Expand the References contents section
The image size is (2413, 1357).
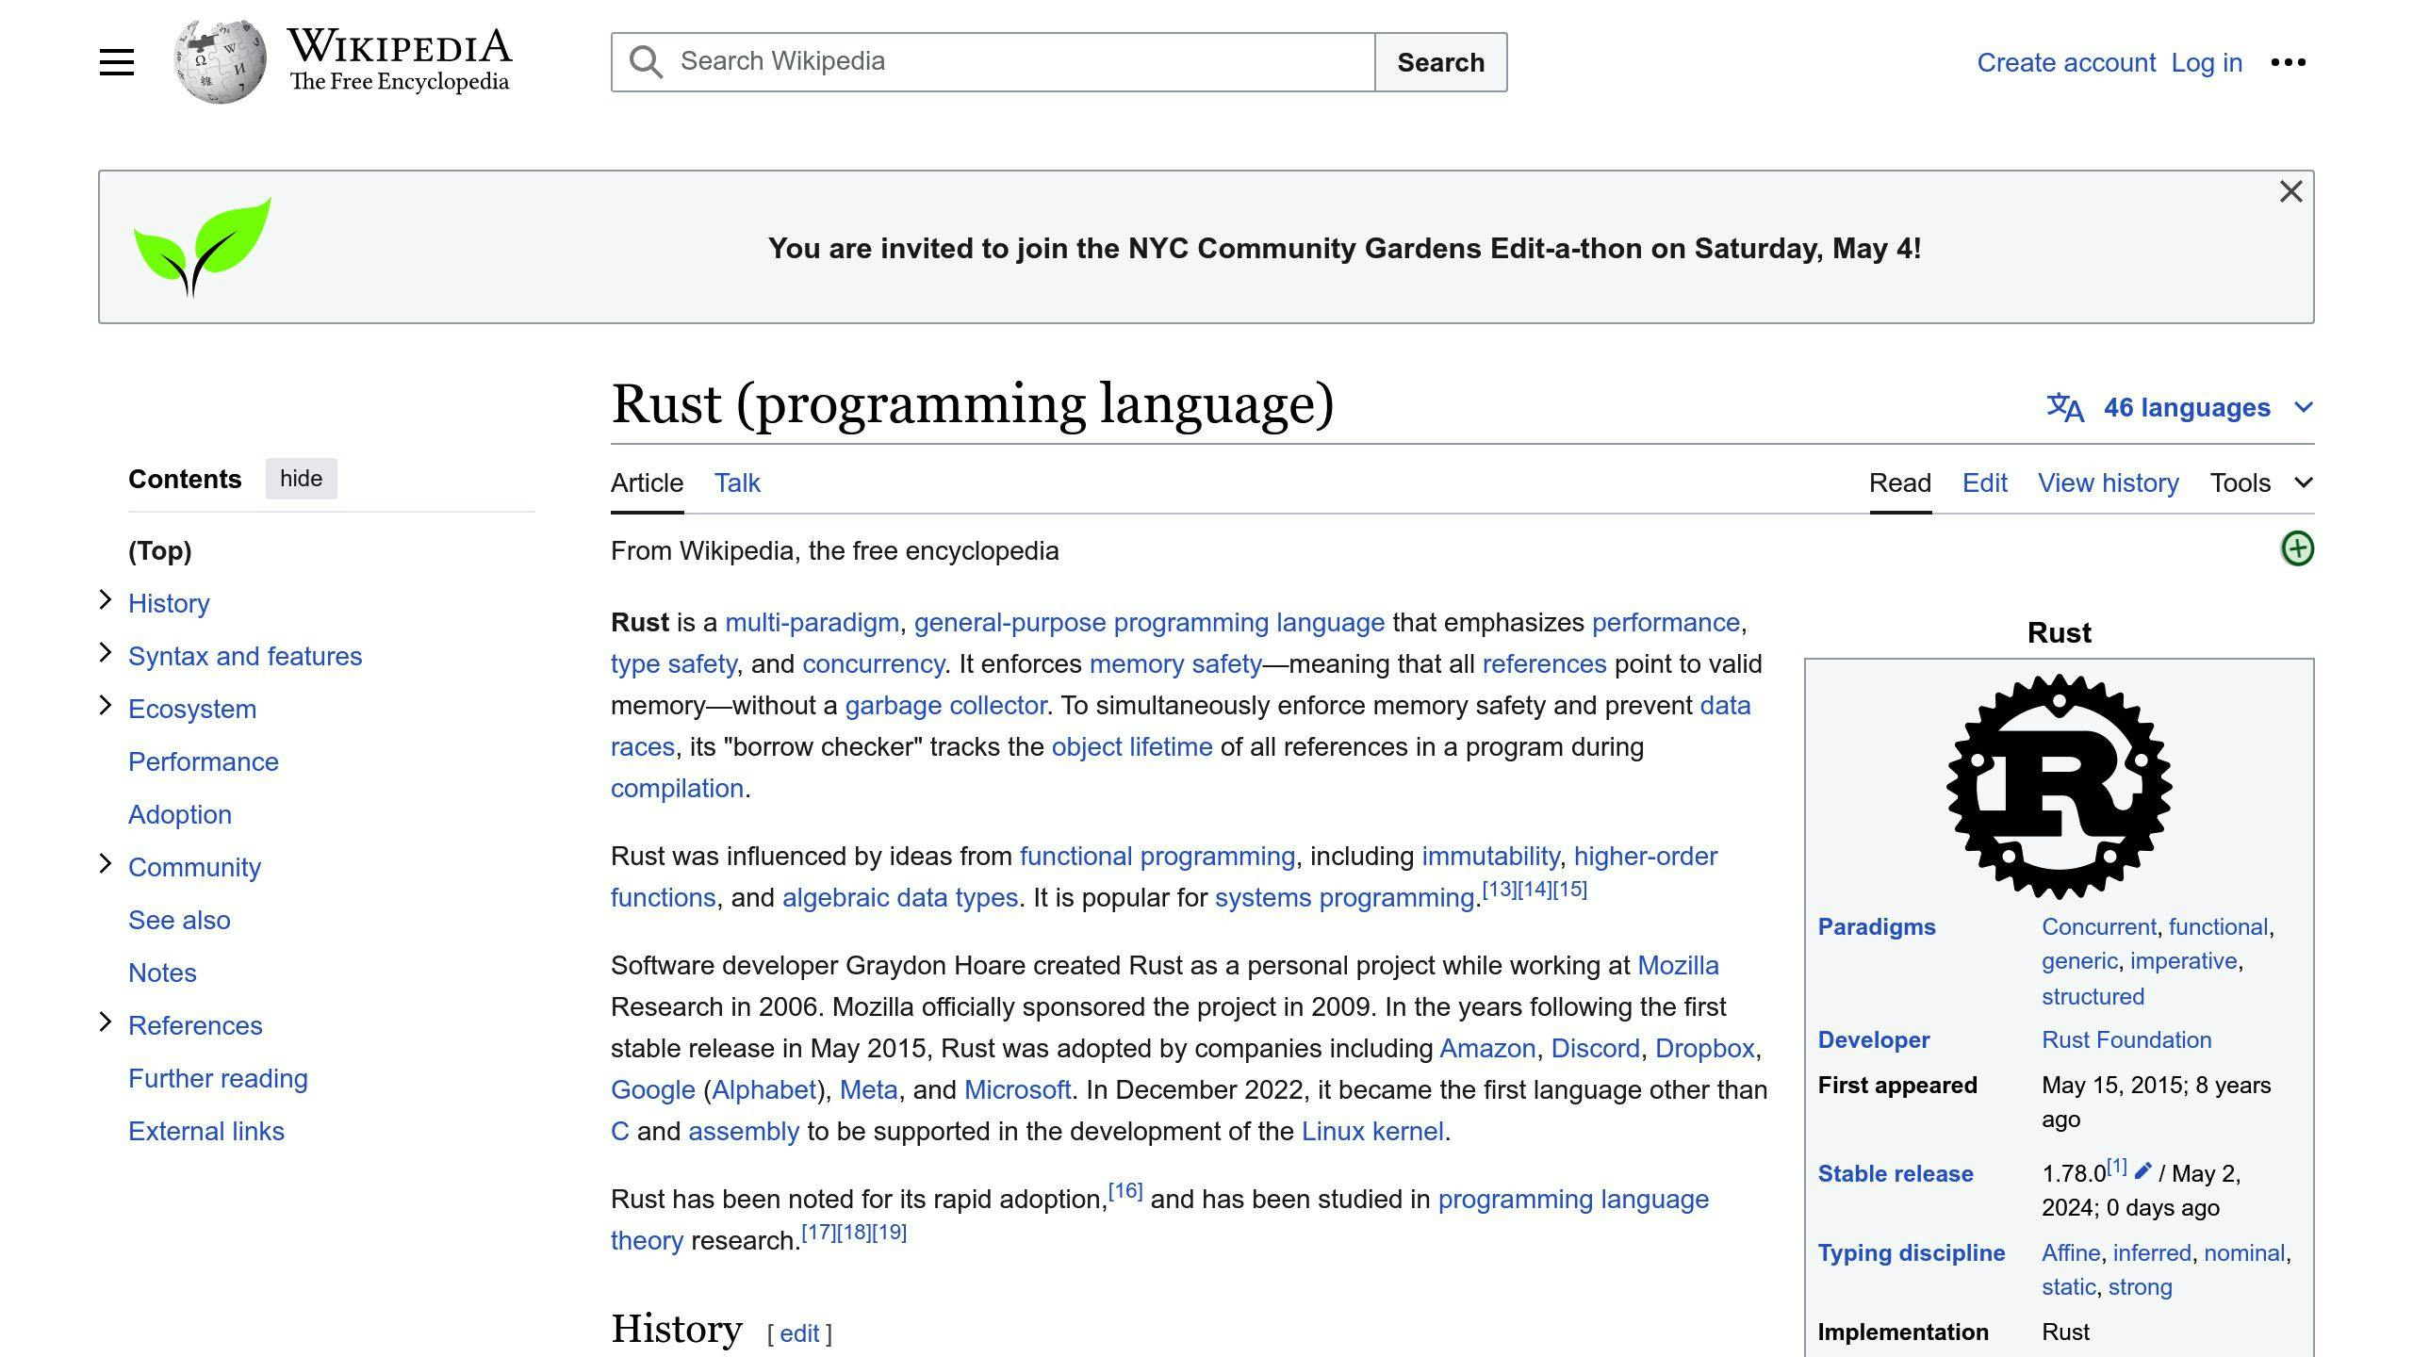(x=106, y=1022)
